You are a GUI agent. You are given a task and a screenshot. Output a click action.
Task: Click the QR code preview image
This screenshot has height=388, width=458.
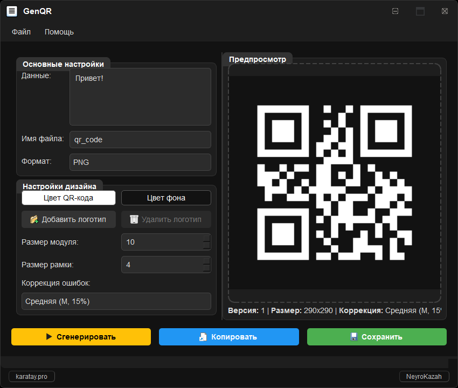[x=335, y=183]
